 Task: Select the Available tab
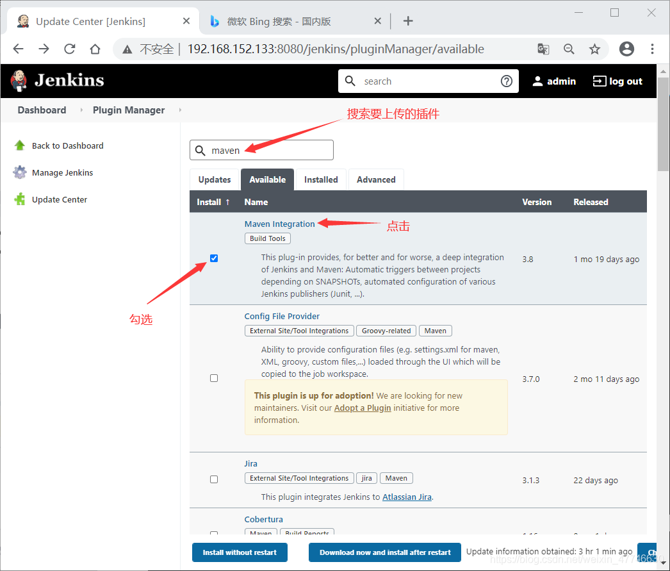pos(268,179)
